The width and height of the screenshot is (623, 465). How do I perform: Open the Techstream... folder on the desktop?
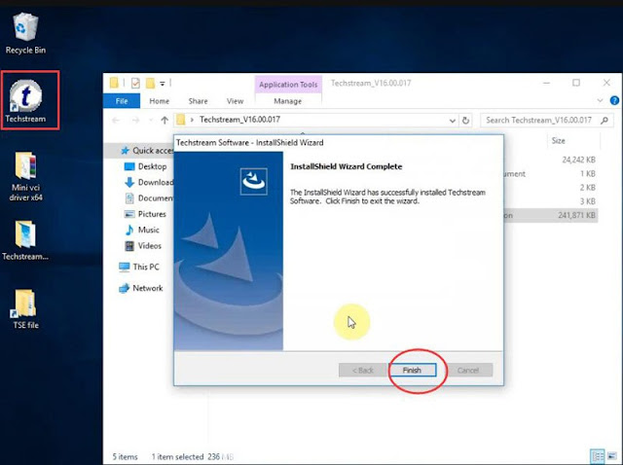coord(25,240)
